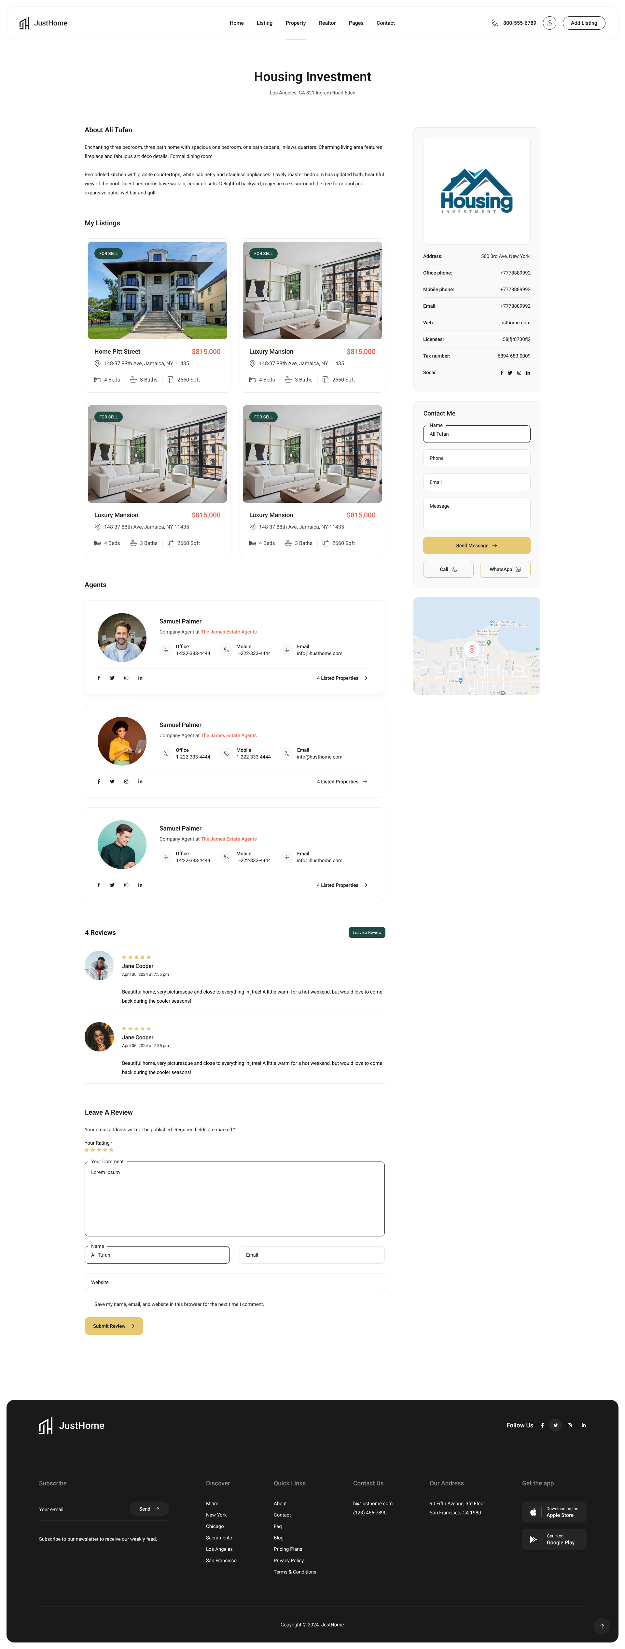Click the location pin on the map
This screenshot has width=625, height=1649.
pos(472,648)
